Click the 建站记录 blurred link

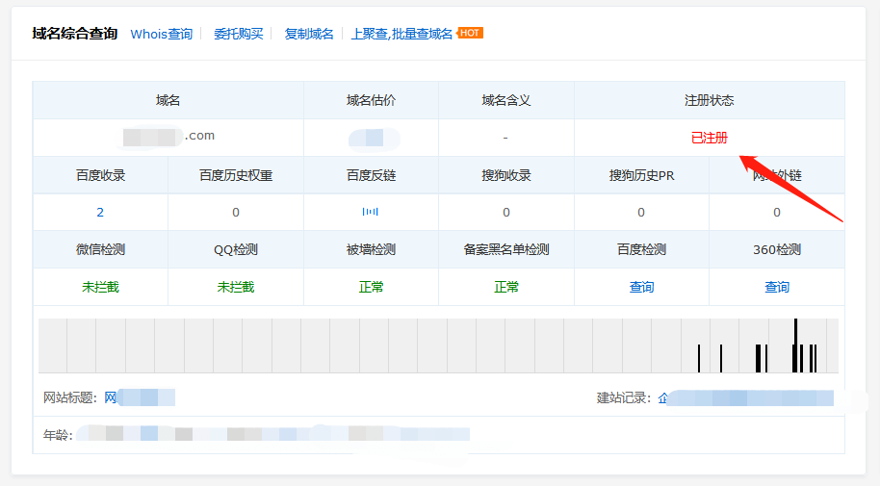pos(745,397)
